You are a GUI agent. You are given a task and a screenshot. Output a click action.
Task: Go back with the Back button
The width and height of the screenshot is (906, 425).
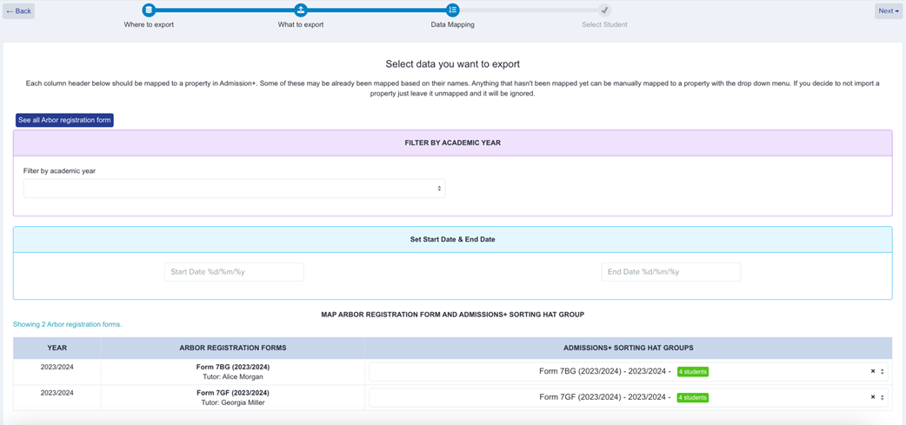(x=18, y=11)
